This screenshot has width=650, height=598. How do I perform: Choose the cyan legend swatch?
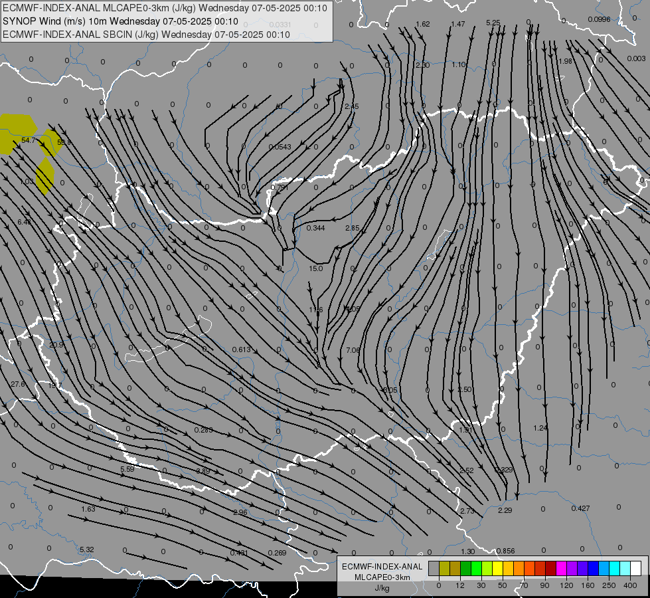pos(614,569)
